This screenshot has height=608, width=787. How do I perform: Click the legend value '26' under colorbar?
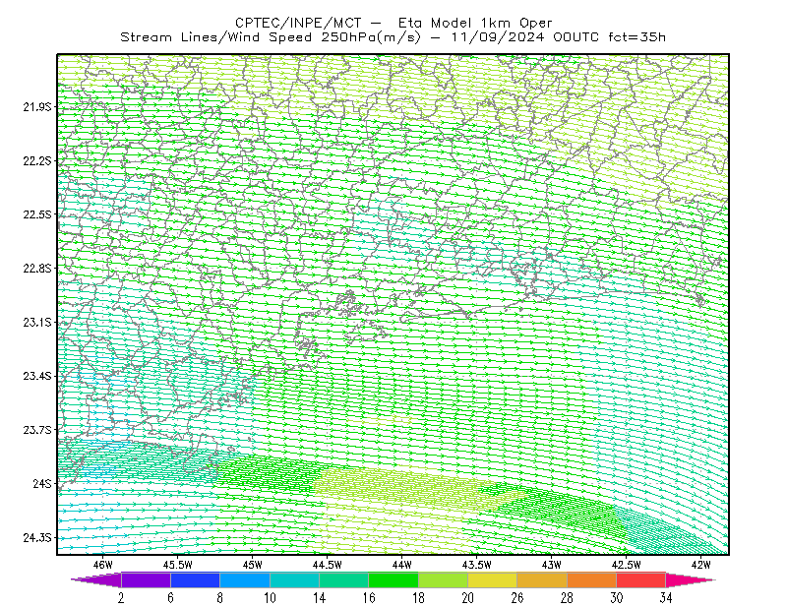pos(517,598)
